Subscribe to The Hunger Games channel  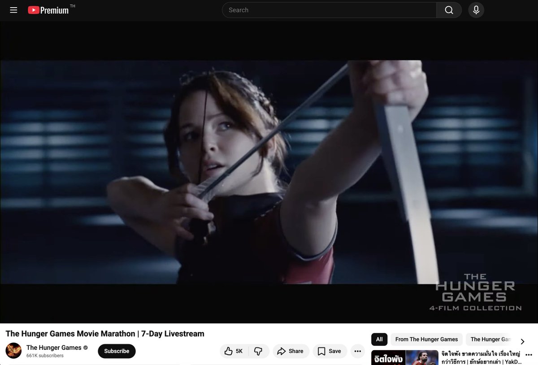pyautogui.click(x=117, y=351)
